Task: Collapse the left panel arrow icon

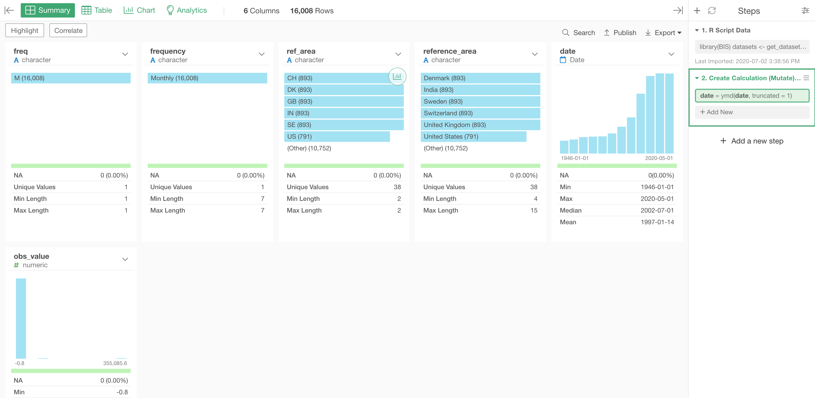Action: pos(9,10)
